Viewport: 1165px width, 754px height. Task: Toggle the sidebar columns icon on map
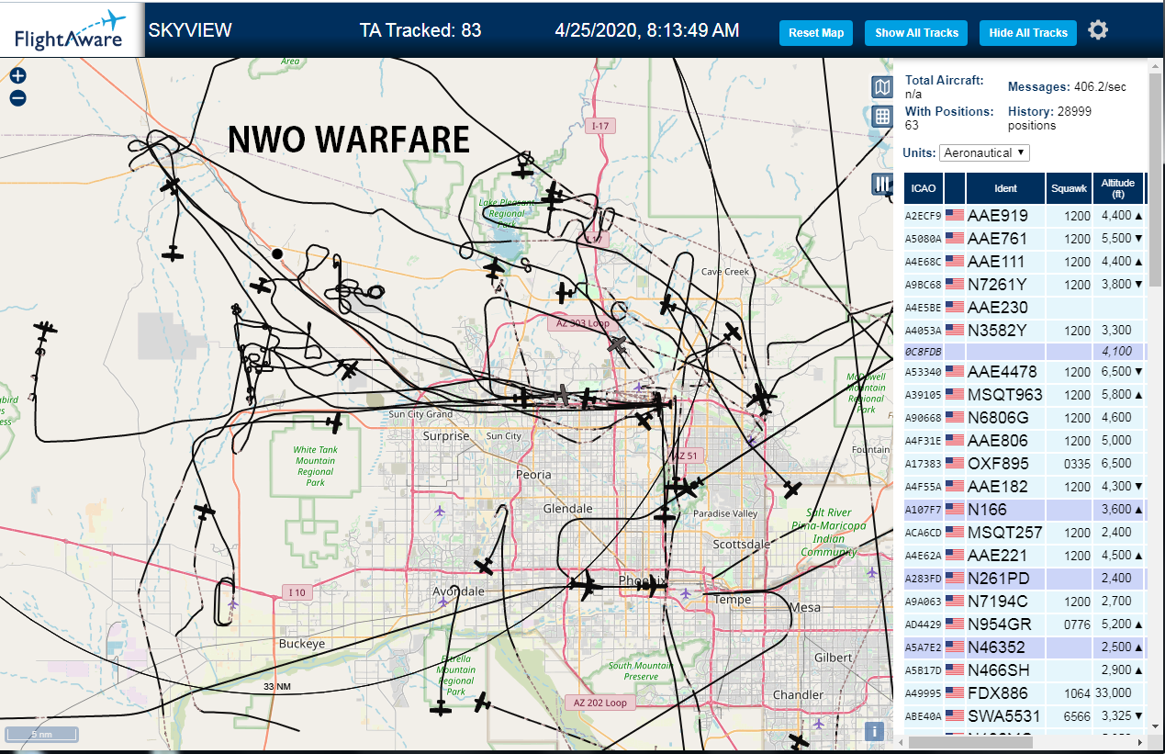pyautogui.click(x=881, y=184)
